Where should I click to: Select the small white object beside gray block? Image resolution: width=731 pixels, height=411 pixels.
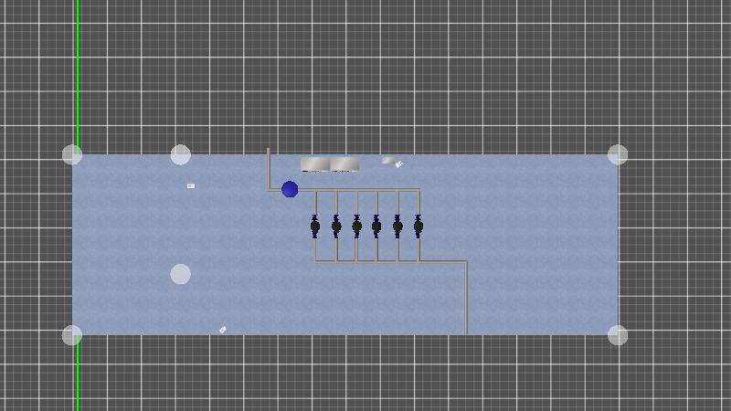[398, 164]
